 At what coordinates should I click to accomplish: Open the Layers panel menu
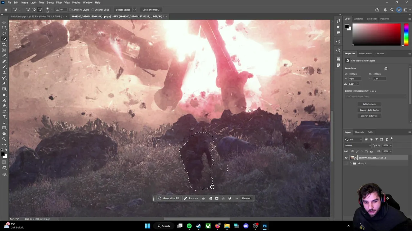pos(409,132)
